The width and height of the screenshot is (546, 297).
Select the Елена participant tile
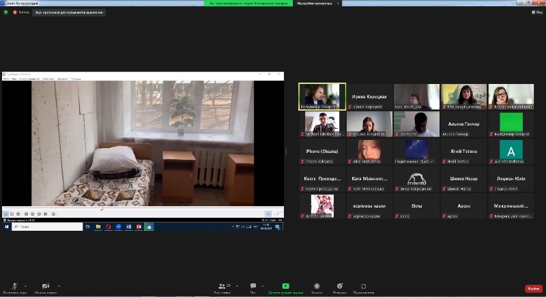416,206
